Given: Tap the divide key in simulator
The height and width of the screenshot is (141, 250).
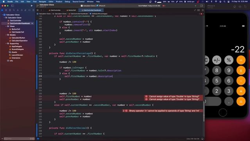Looking at the screenshot, I should [x=241, y=60].
